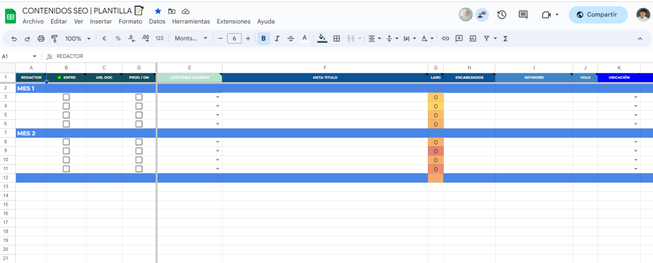This screenshot has height=263, width=653.
Task: Open Customer Journey dropdown in row 3
Action: click(217, 97)
